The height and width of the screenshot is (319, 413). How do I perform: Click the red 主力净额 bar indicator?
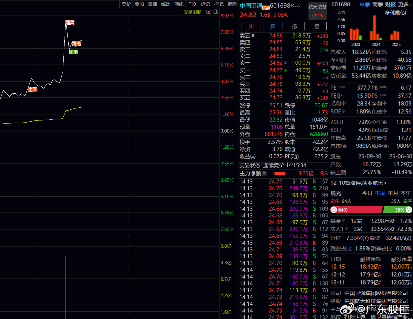[280, 174]
